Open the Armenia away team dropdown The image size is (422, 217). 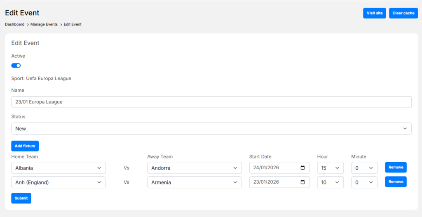(x=194, y=182)
